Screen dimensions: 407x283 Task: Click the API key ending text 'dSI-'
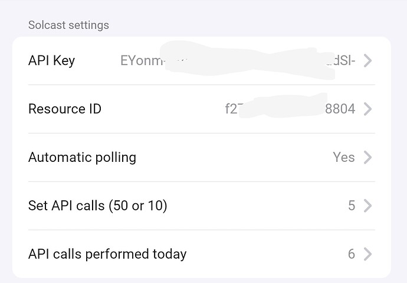tap(342, 61)
